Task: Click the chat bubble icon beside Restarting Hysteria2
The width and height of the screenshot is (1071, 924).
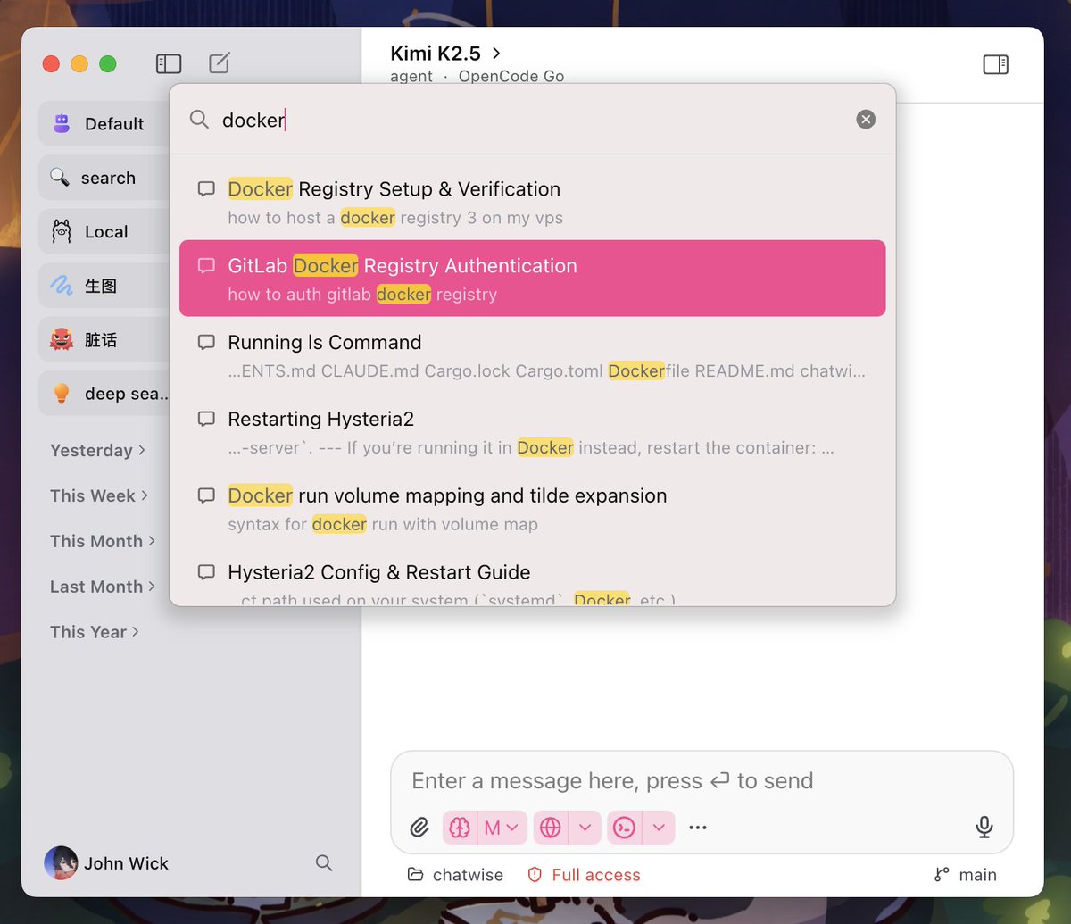Action: 206,419
